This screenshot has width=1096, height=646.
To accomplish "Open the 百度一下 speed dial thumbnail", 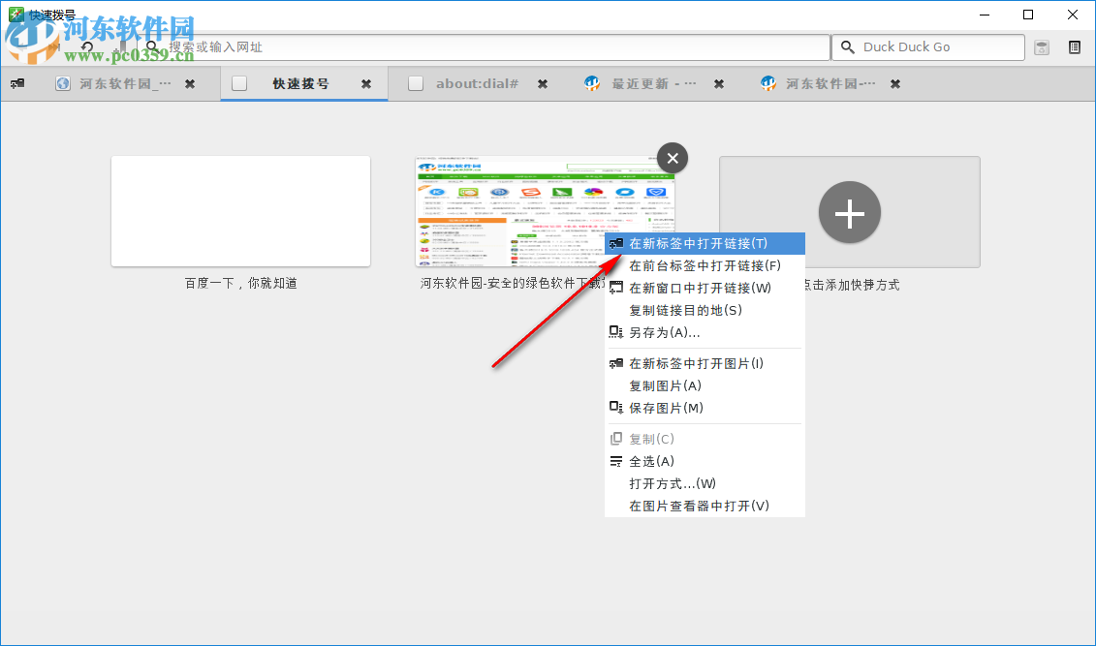I will pyautogui.click(x=240, y=211).
